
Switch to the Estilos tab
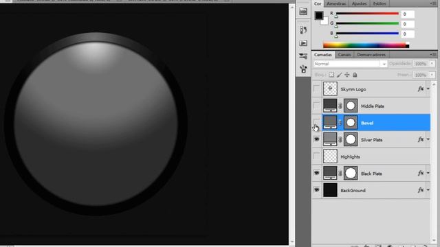click(379, 3)
